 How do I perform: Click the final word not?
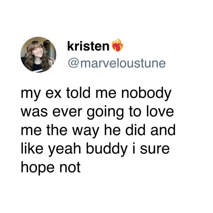[x=70, y=168]
